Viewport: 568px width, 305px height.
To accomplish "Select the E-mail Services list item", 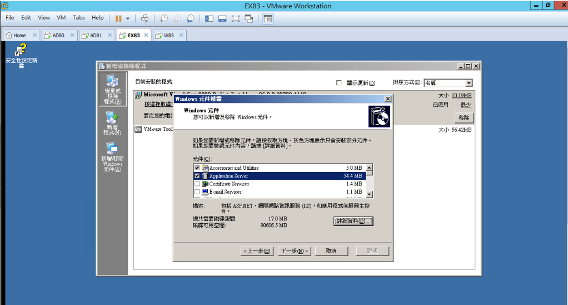I will [225, 191].
